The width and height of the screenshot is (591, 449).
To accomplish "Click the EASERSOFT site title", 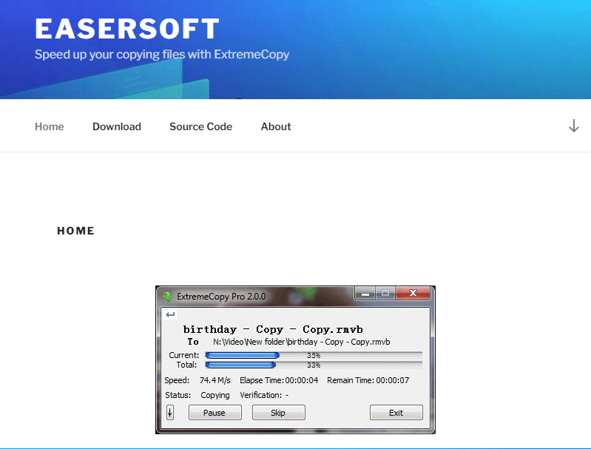I will click(127, 29).
